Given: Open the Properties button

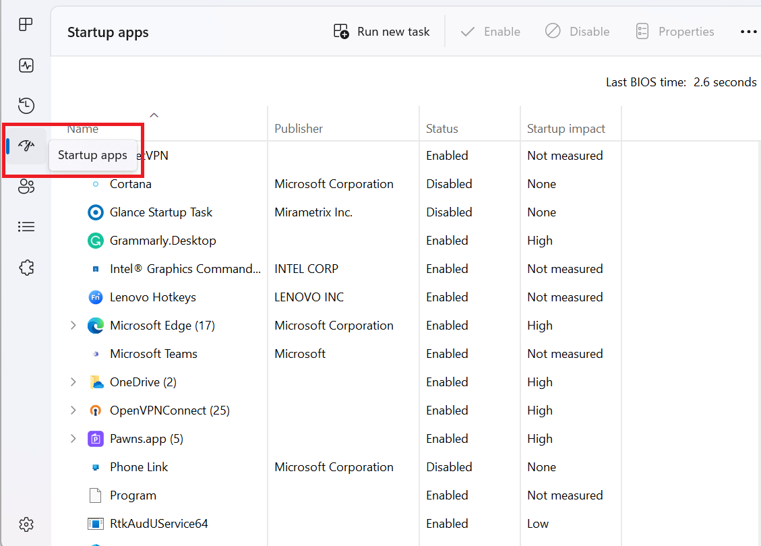Looking at the screenshot, I should pos(675,32).
